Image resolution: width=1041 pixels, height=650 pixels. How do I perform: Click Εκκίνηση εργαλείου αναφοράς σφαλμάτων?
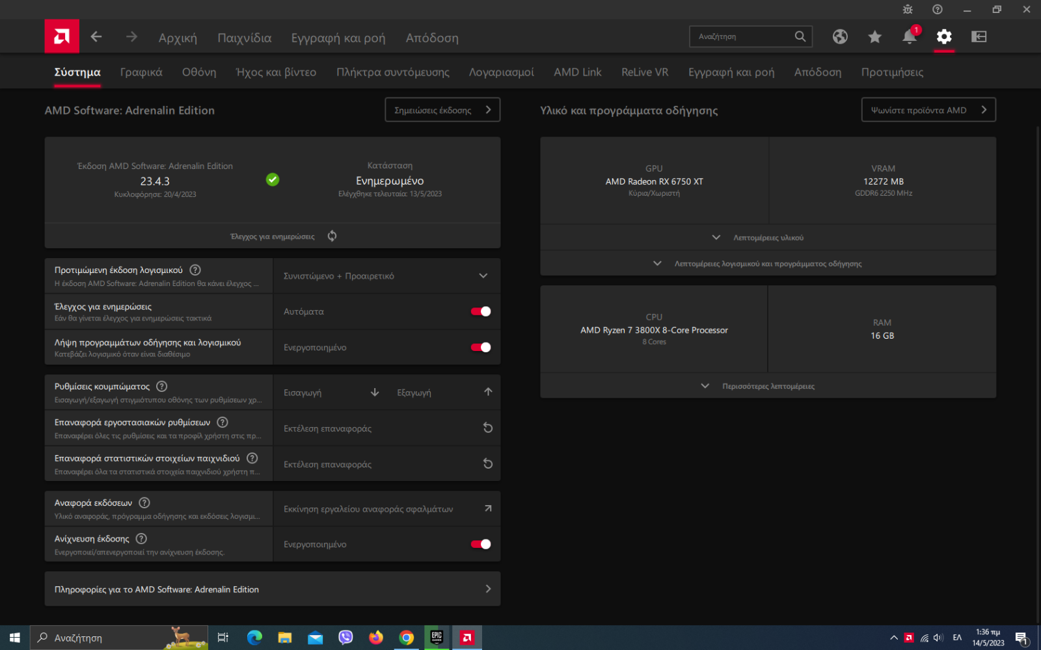386,509
